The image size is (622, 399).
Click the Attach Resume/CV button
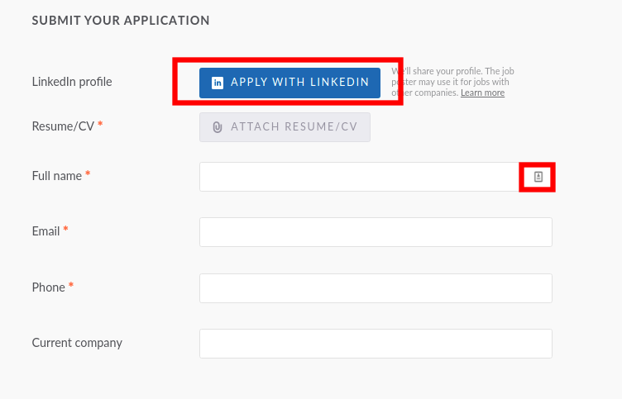click(285, 126)
